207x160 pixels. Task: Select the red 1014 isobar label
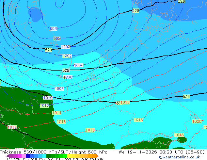click(x=57, y=113)
